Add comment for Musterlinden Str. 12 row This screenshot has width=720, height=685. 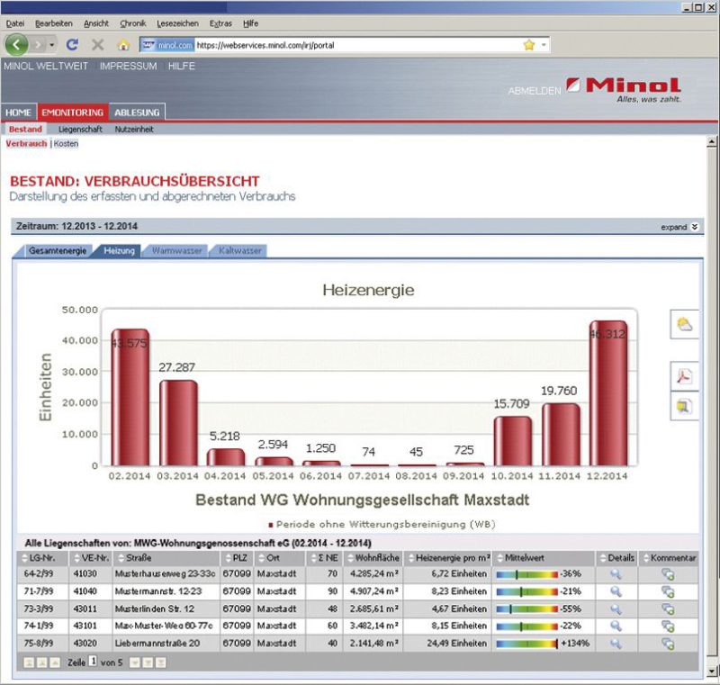[668, 608]
